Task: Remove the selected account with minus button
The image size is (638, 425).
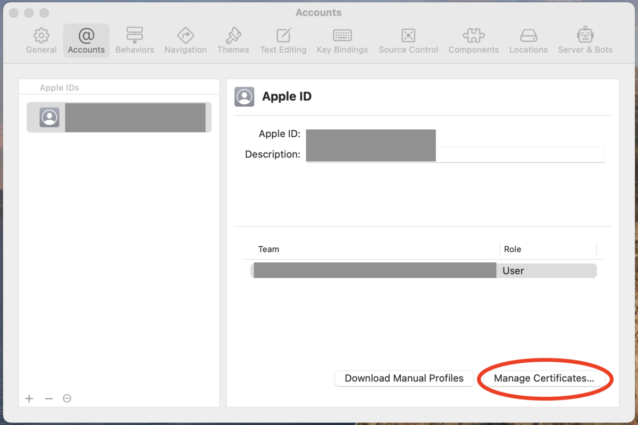Action: [49, 398]
